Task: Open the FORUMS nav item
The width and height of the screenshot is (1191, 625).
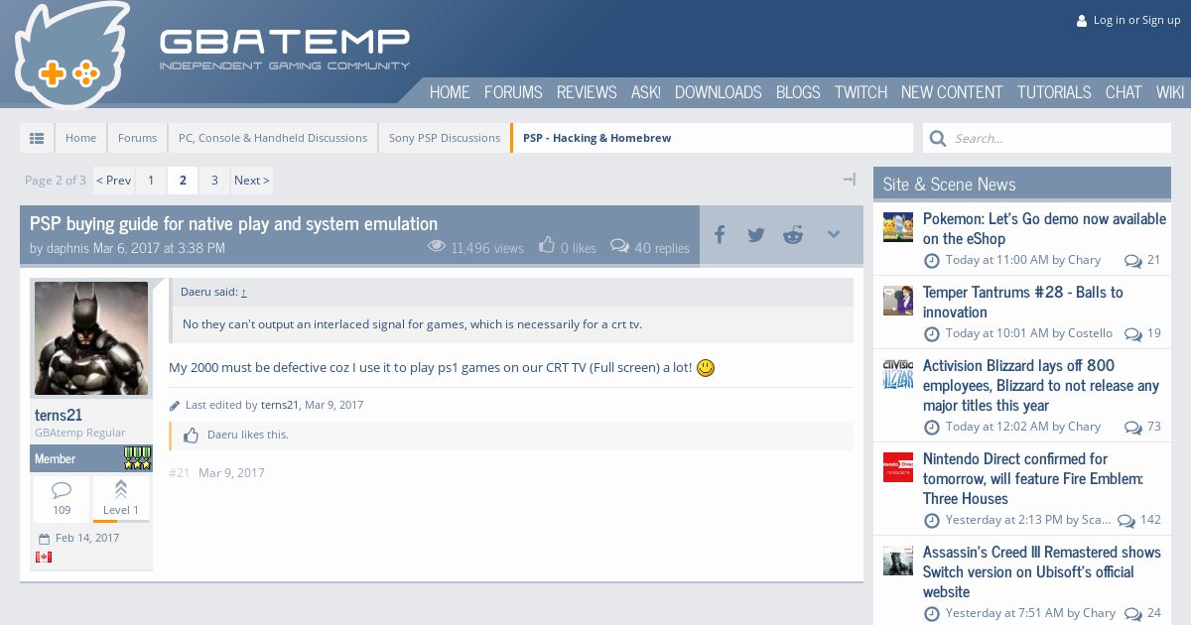Action: (513, 92)
